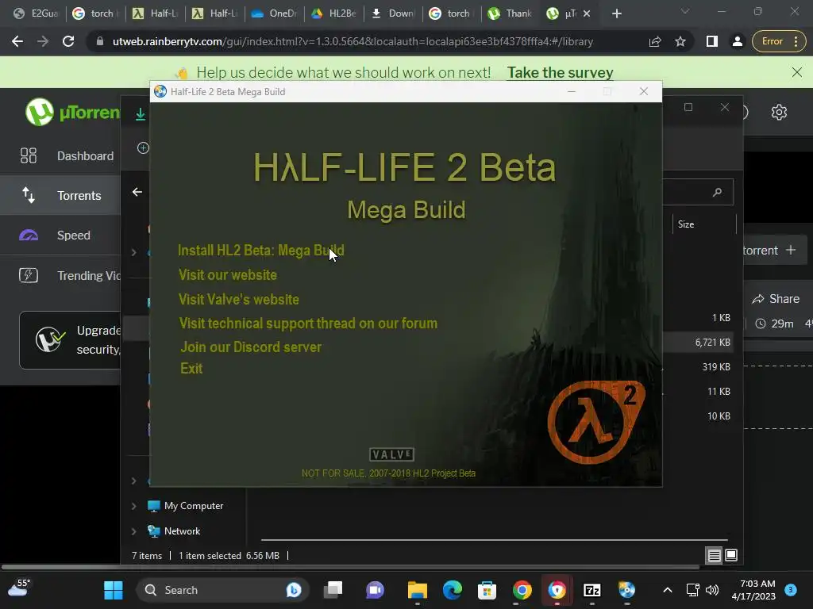Image resolution: width=813 pixels, height=609 pixels.
Task: Click the Error button in Chrome toolbar
Action: (779, 41)
